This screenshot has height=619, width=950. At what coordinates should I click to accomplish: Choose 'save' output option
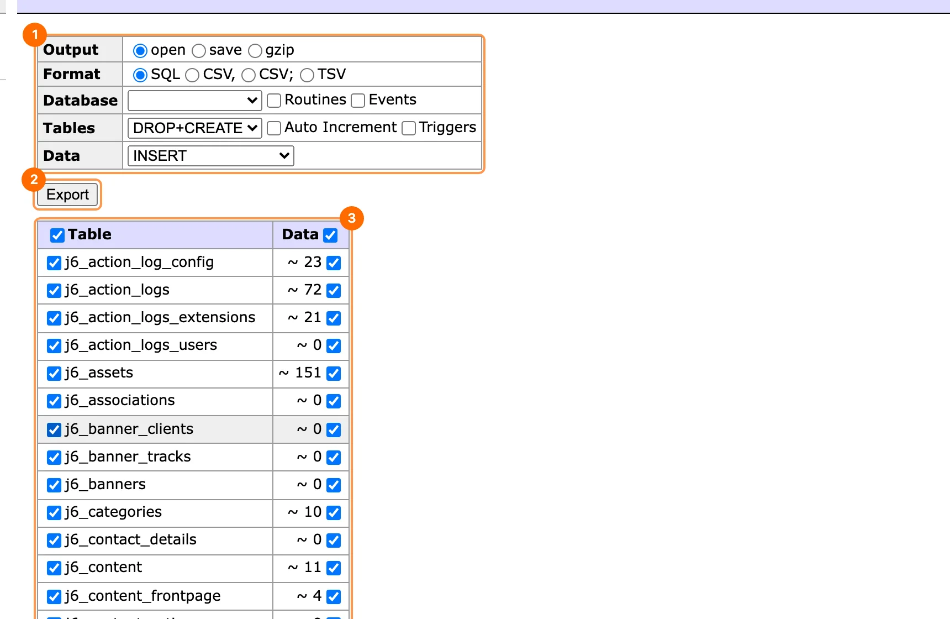[x=199, y=51]
